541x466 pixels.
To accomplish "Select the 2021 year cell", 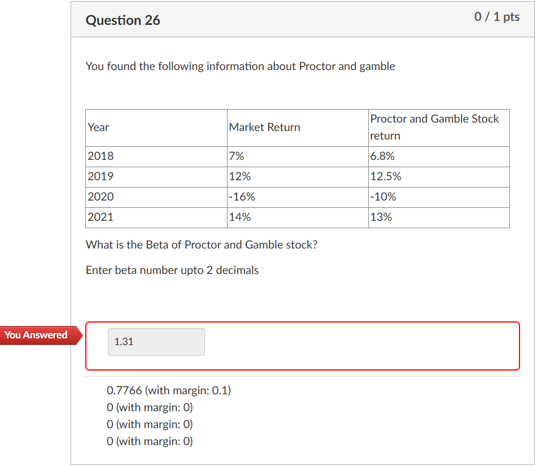I will [99, 217].
